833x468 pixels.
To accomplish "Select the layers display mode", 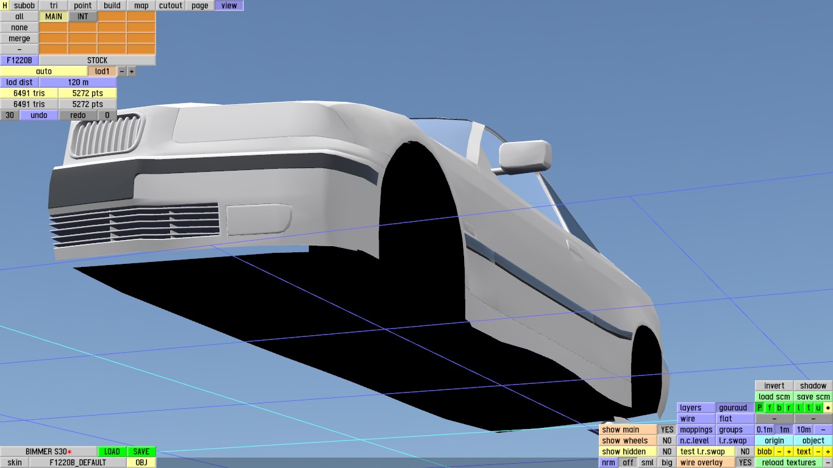I will click(x=696, y=408).
